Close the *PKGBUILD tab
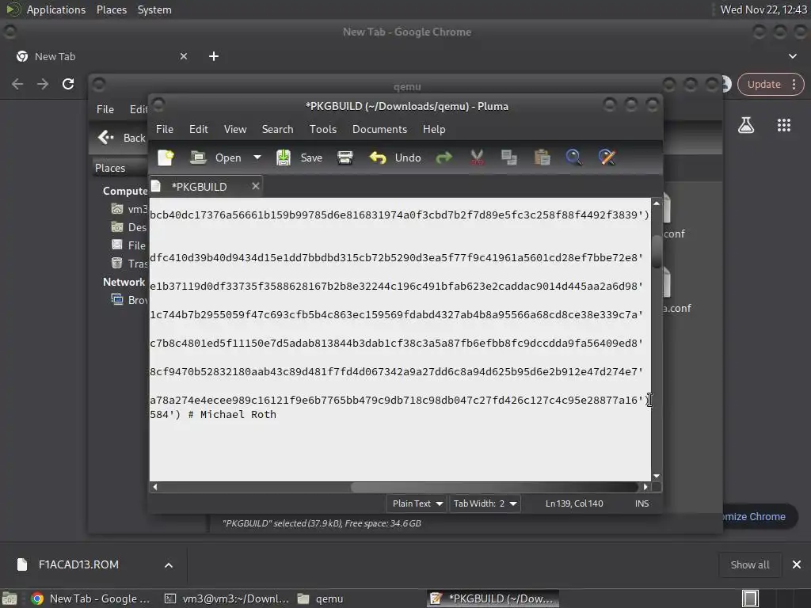The height and width of the screenshot is (608, 811). pos(256,186)
